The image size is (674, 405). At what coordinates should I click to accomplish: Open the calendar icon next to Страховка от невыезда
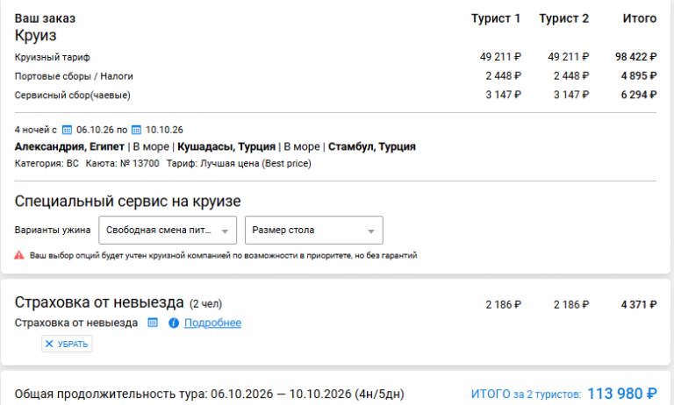click(x=153, y=323)
